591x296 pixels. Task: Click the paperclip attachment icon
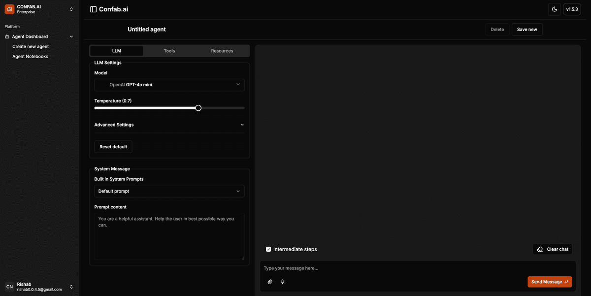point(270,282)
